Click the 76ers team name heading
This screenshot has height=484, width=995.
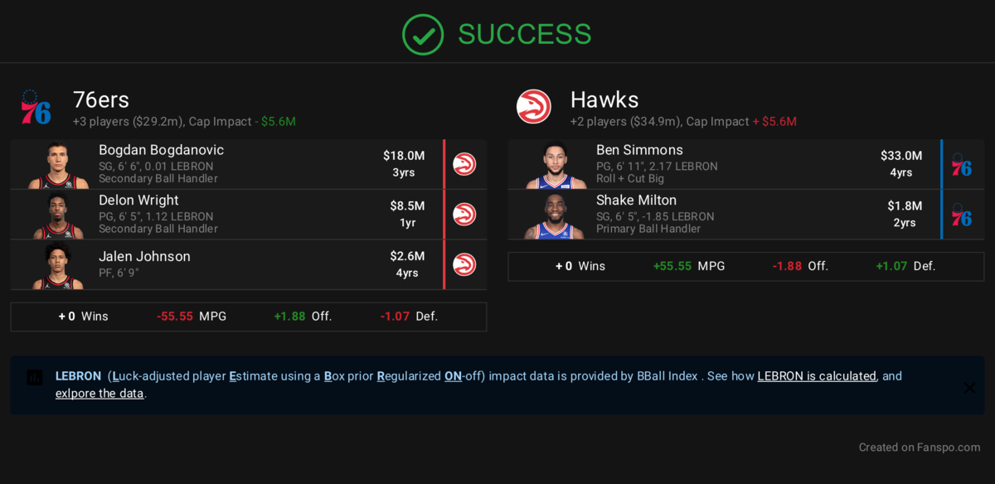pos(101,100)
